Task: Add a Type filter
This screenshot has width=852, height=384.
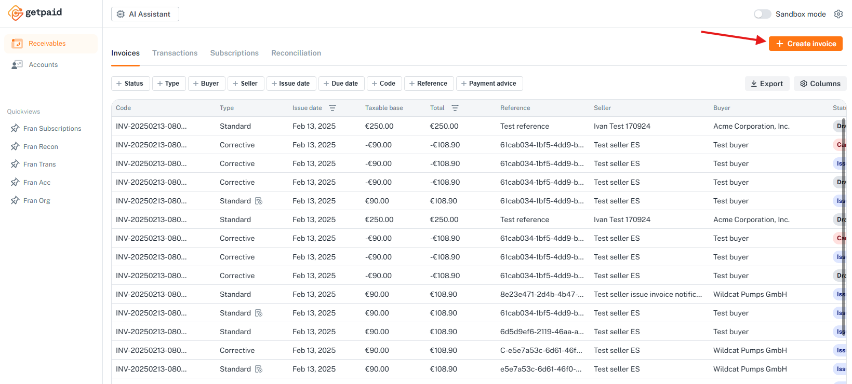Action: (169, 84)
